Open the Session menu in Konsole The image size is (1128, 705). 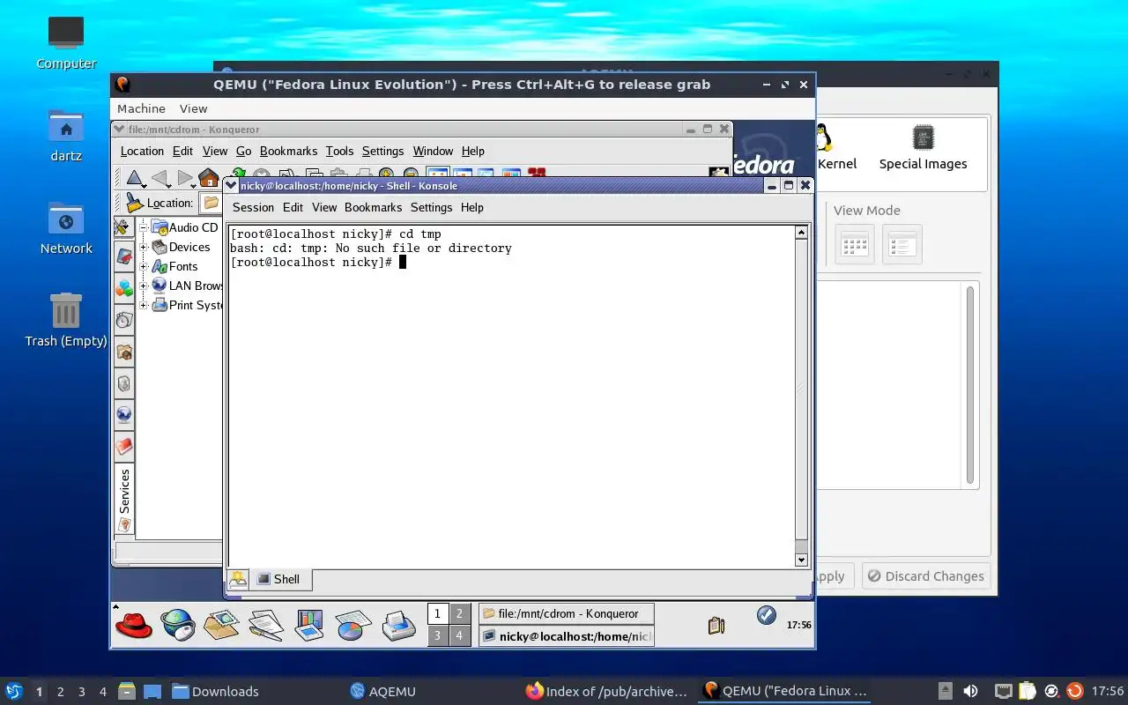pos(253,207)
